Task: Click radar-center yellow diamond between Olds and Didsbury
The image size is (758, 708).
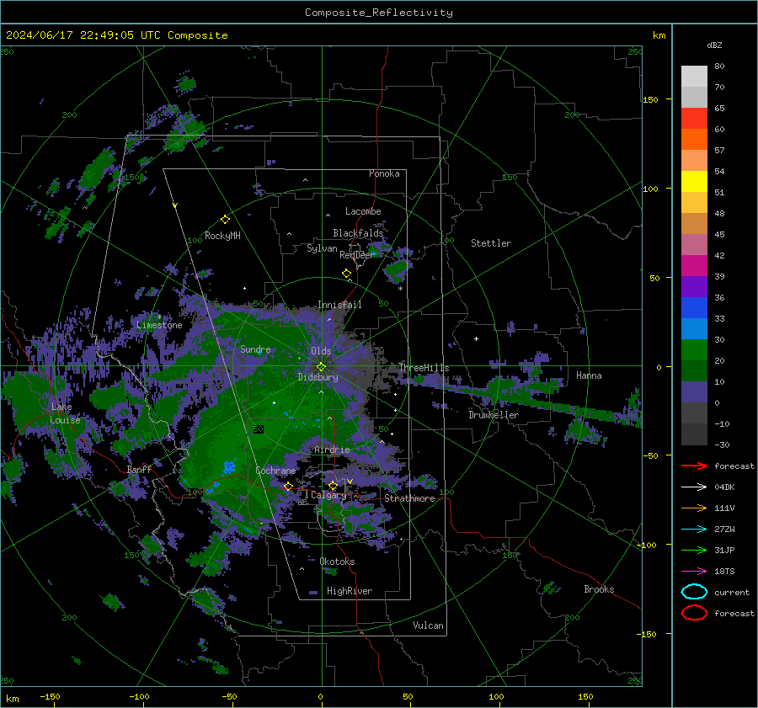Action: tap(321, 367)
